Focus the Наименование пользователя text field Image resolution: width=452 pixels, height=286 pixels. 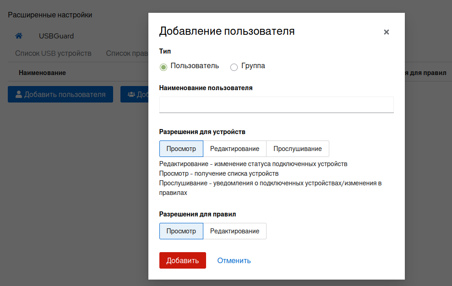coord(276,104)
